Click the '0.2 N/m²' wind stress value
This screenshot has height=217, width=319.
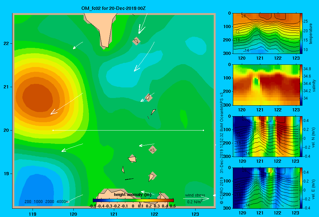click(x=195, y=202)
